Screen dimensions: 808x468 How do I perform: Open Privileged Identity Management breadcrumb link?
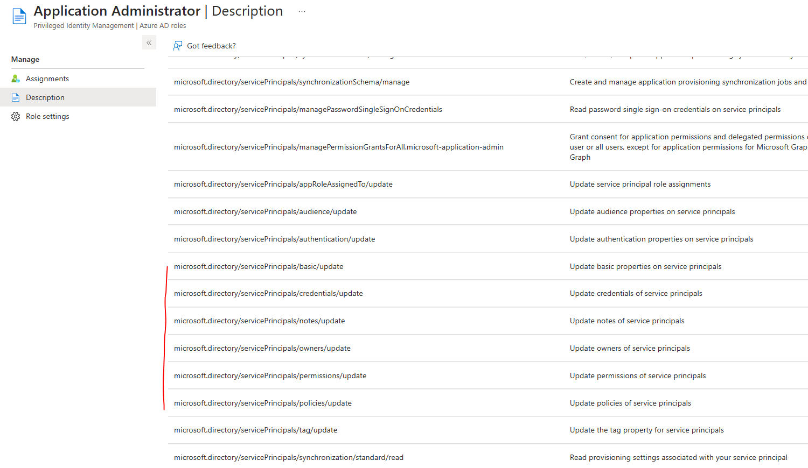pos(83,25)
